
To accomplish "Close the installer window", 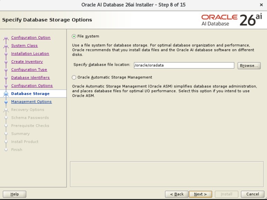I will [x=261, y=5].
